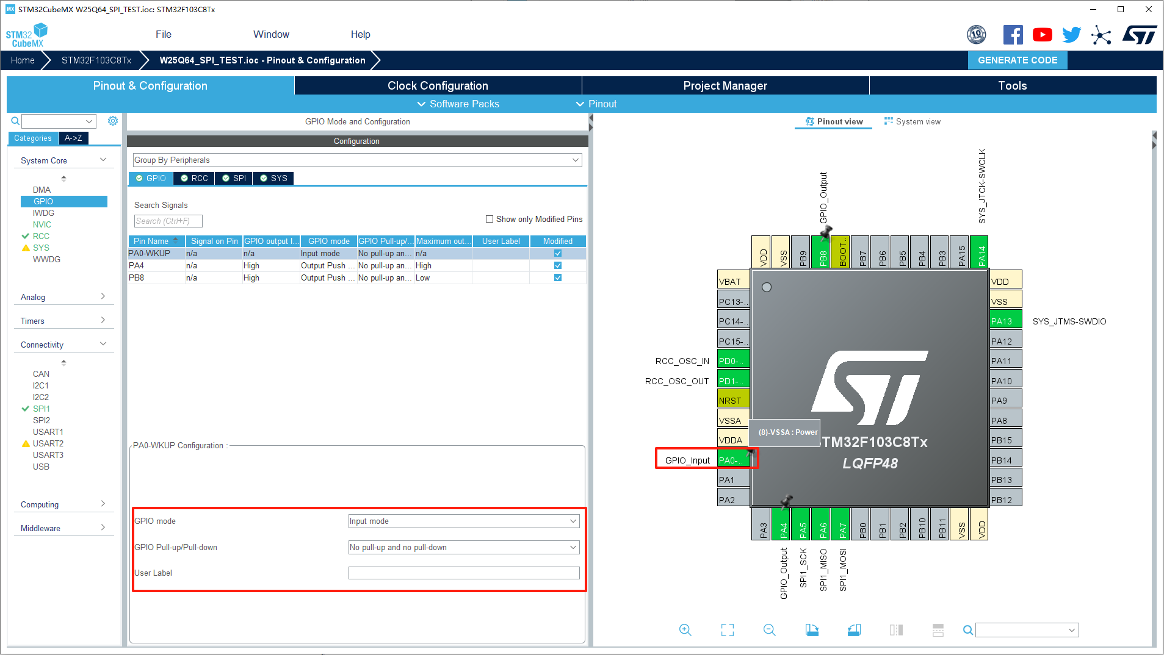Open the ST community network icon
The height and width of the screenshot is (655, 1164).
coord(1101,35)
